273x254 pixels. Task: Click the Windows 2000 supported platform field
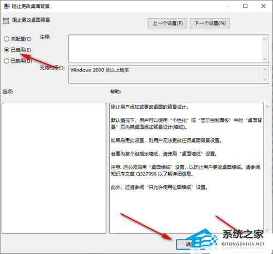tap(165, 74)
